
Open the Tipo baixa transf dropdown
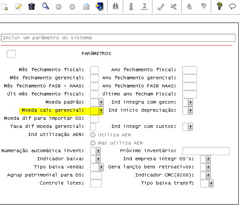211,184
